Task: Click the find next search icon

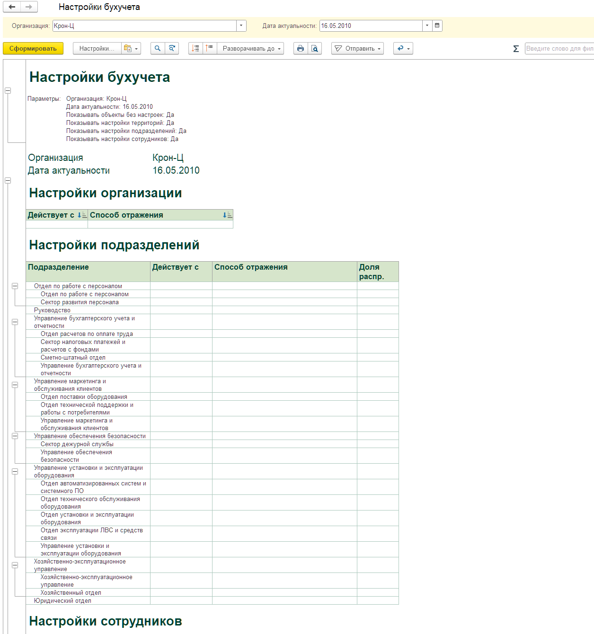Action: (172, 48)
